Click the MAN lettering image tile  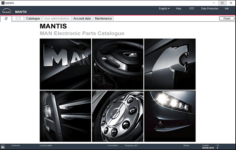pyautogui.click(x=65, y=64)
